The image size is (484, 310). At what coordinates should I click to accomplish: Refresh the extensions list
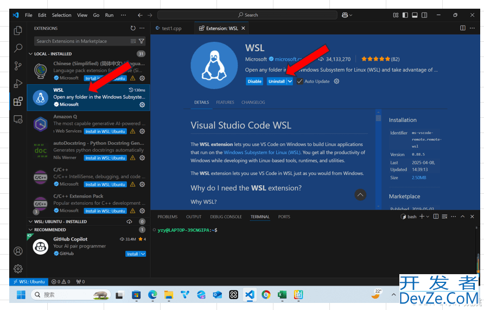tap(133, 28)
